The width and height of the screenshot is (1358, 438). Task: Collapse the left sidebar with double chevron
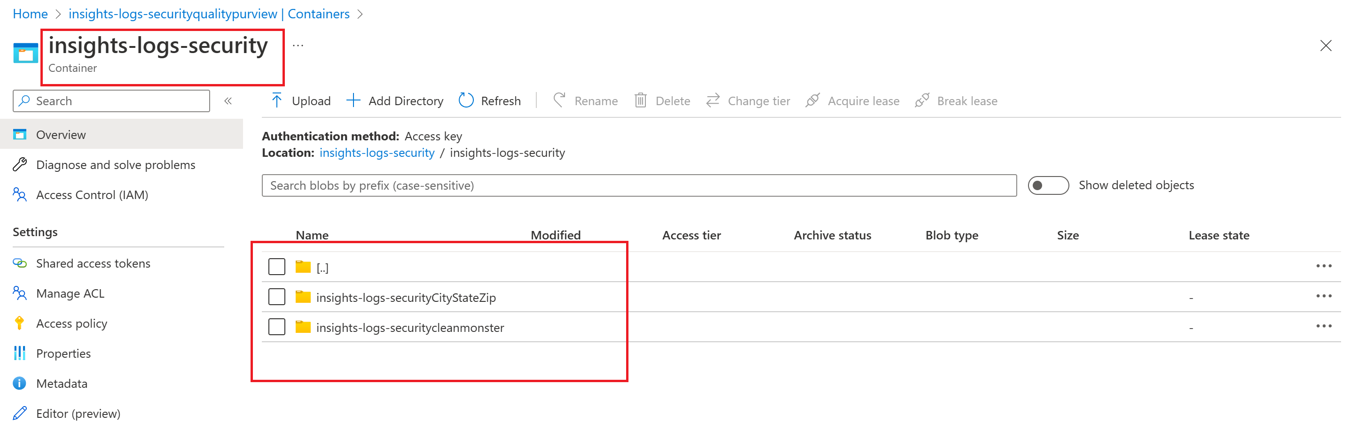[228, 100]
